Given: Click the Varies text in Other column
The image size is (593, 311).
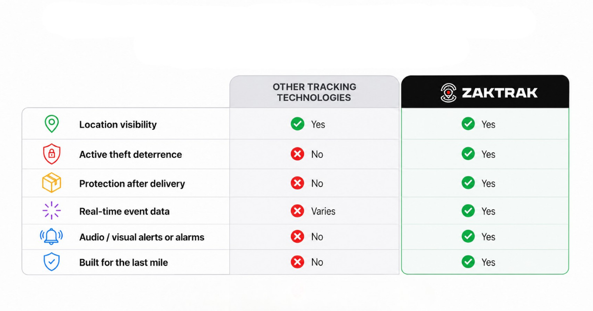Looking at the screenshot, I should (x=323, y=211).
